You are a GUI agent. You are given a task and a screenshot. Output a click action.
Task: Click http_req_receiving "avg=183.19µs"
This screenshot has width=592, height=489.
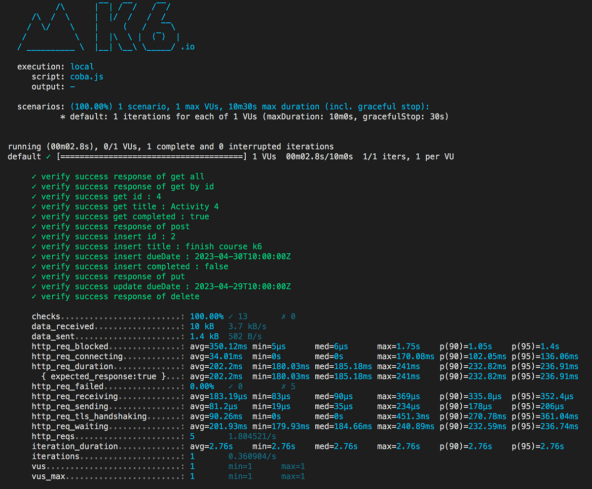point(219,396)
